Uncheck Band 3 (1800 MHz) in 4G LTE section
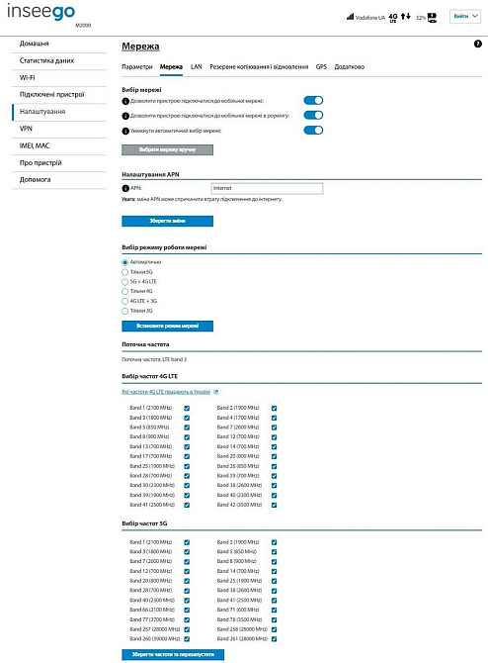Image resolution: width=488 pixels, height=663 pixels. [187, 418]
